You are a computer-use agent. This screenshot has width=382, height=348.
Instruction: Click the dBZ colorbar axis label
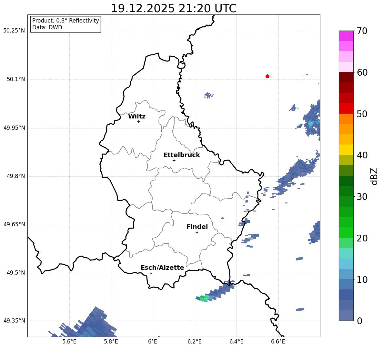[x=374, y=176]
